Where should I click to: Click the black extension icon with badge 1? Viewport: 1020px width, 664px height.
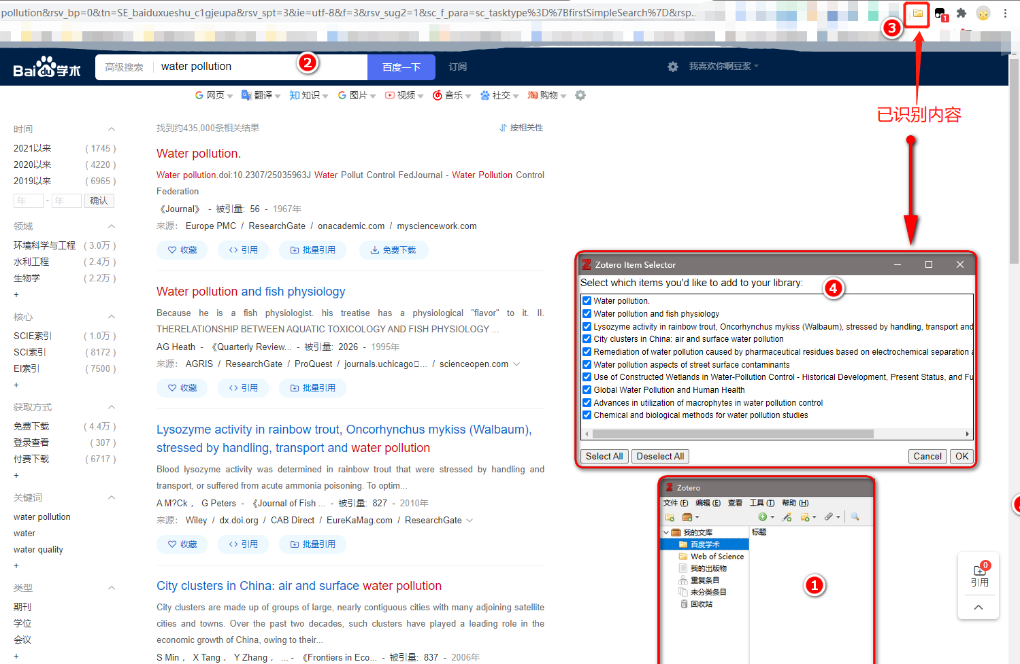[x=940, y=14]
